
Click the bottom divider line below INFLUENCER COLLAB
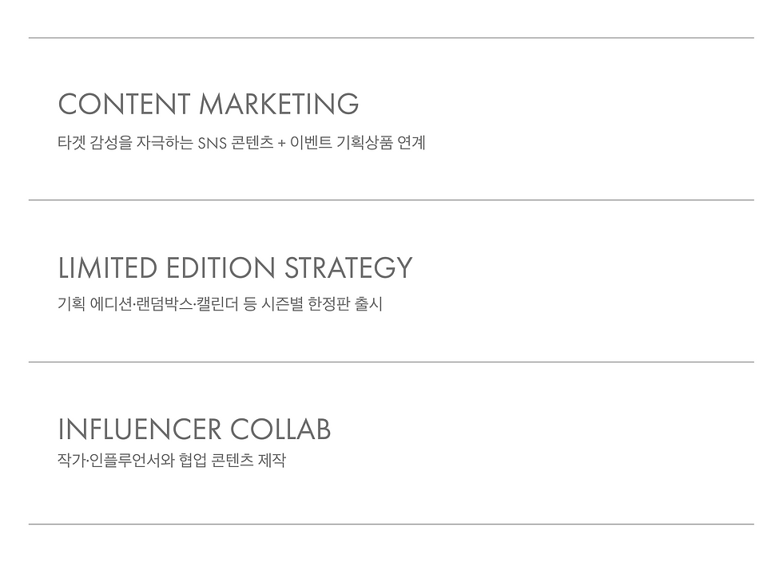coord(391,524)
